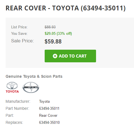134x128 pixels.
Task: Click the Replaces label
Action: [x=14, y=122]
